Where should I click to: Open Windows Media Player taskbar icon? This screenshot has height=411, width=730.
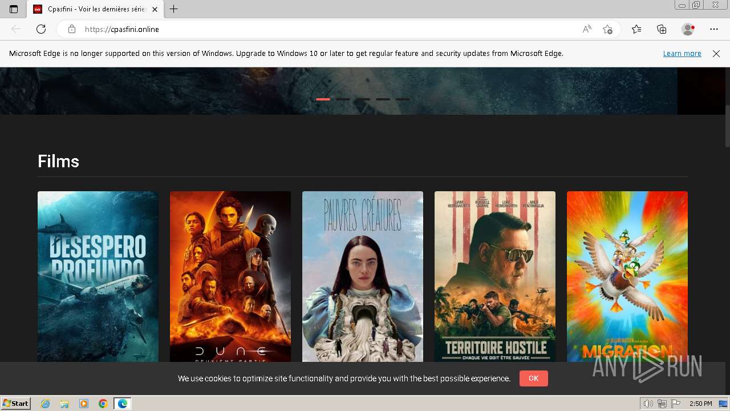click(84, 404)
